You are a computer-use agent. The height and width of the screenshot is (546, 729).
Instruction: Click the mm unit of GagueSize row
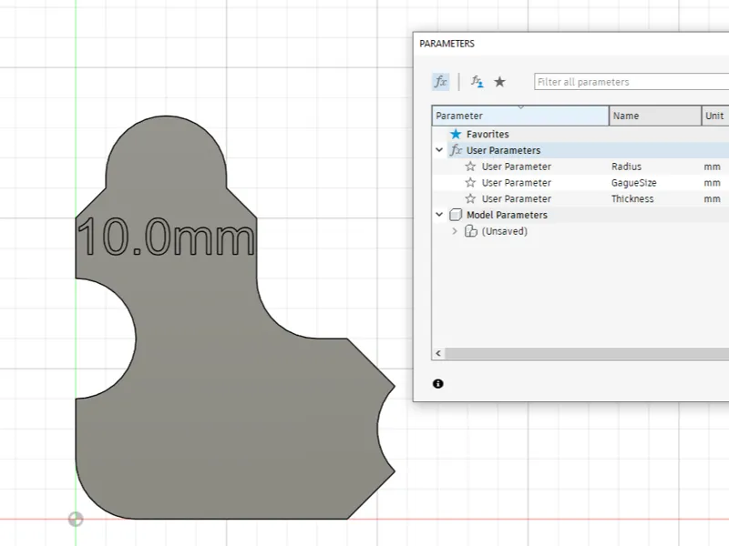[x=712, y=183]
